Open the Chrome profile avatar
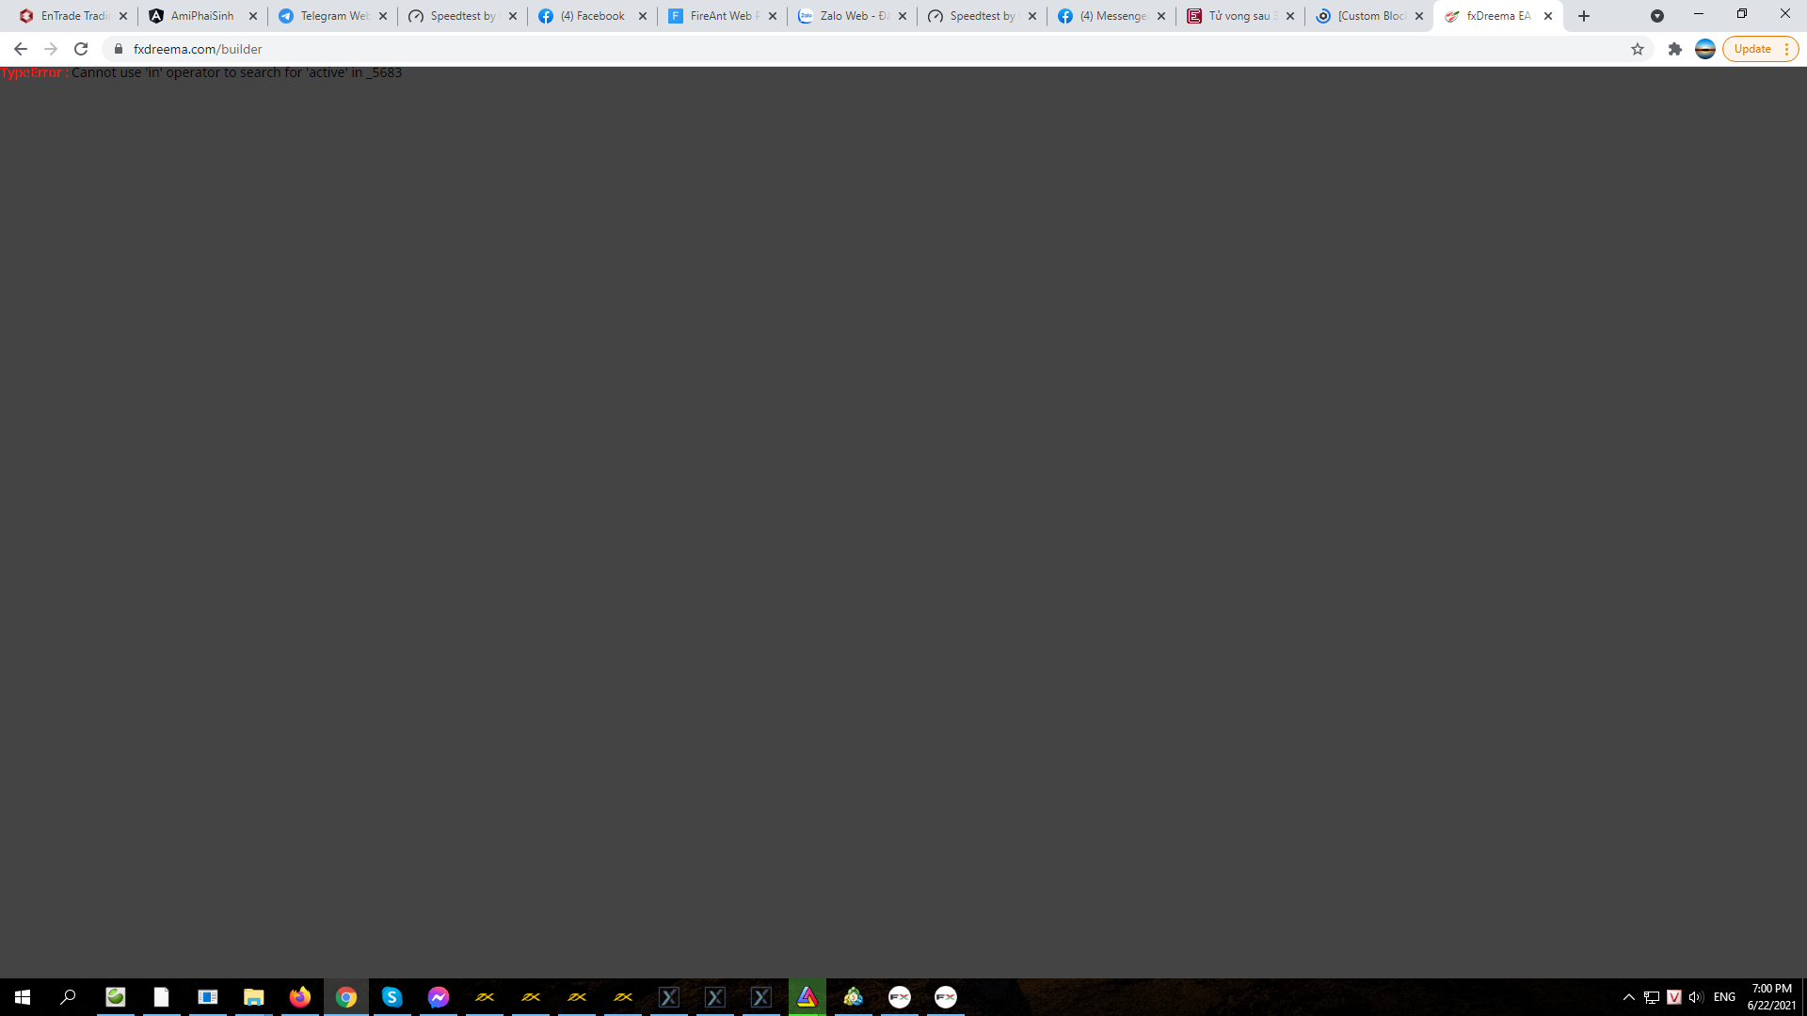Viewport: 1807px width, 1016px height. (1705, 49)
